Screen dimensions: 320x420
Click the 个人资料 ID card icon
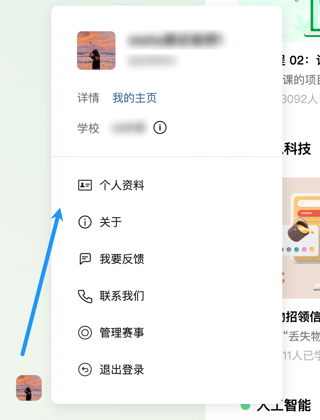click(x=85, y=185)
